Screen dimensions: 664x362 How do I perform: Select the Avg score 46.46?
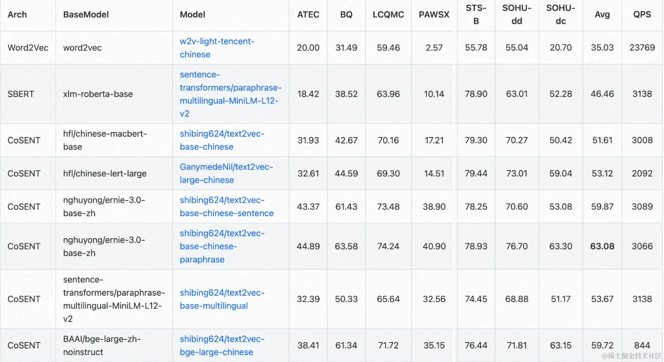point(602,94)
